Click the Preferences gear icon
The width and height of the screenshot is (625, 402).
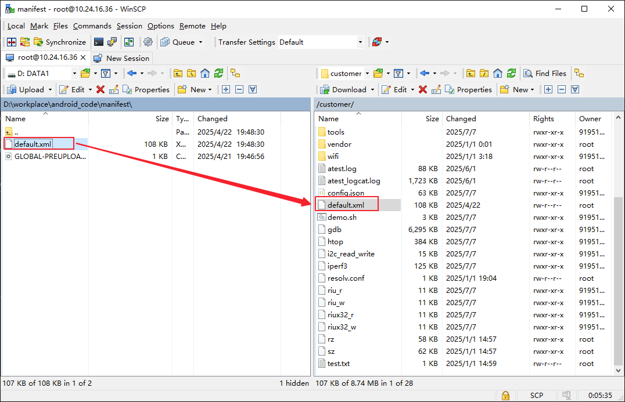point(148,42)
